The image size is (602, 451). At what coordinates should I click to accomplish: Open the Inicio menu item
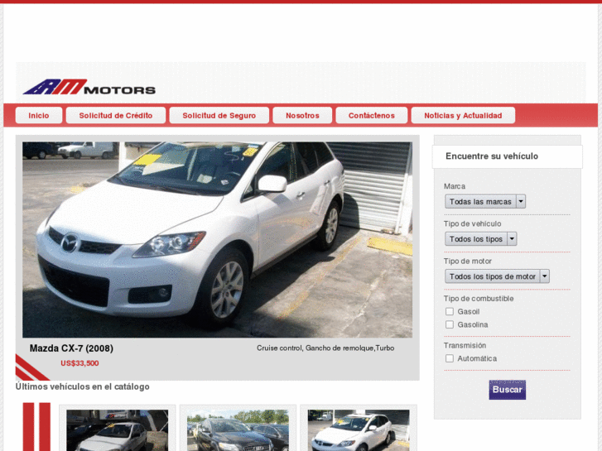[x=39, y=116]
